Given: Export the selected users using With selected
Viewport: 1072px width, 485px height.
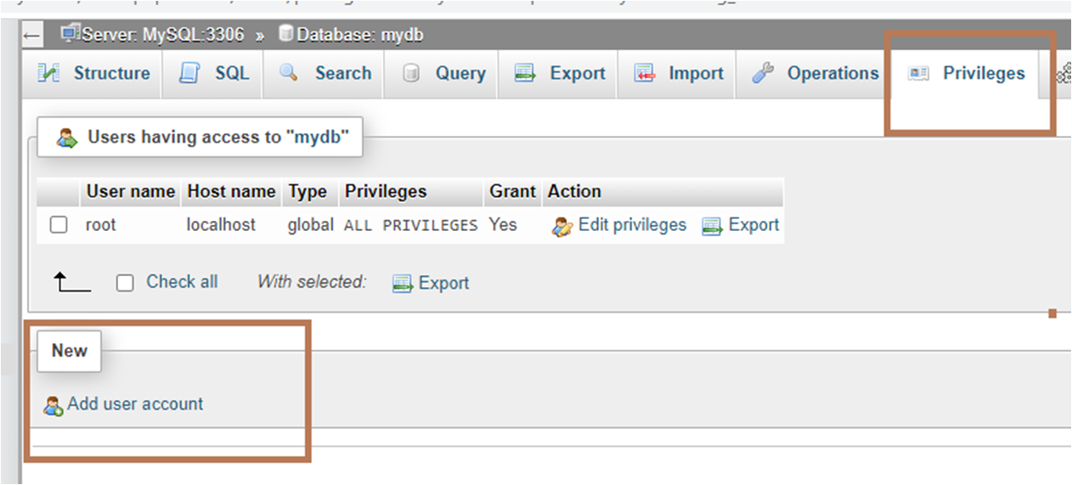Looking at the screenshot, I should tap(443, 283).
